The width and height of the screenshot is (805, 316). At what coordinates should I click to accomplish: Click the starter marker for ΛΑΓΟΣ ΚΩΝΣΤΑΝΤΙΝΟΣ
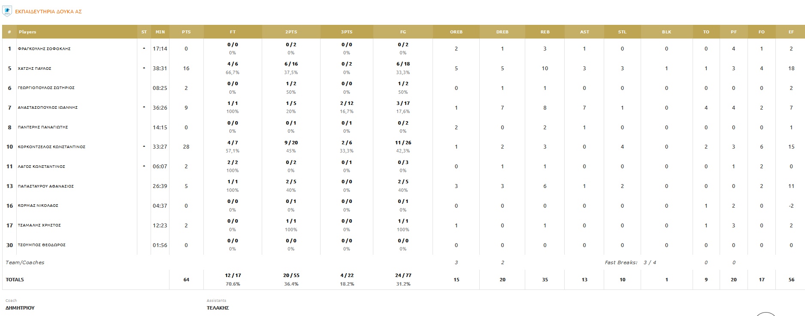point(144,167)
